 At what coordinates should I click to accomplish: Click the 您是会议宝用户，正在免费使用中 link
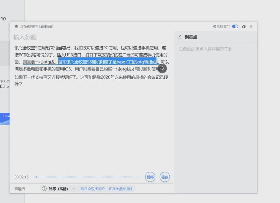[107, 189]
